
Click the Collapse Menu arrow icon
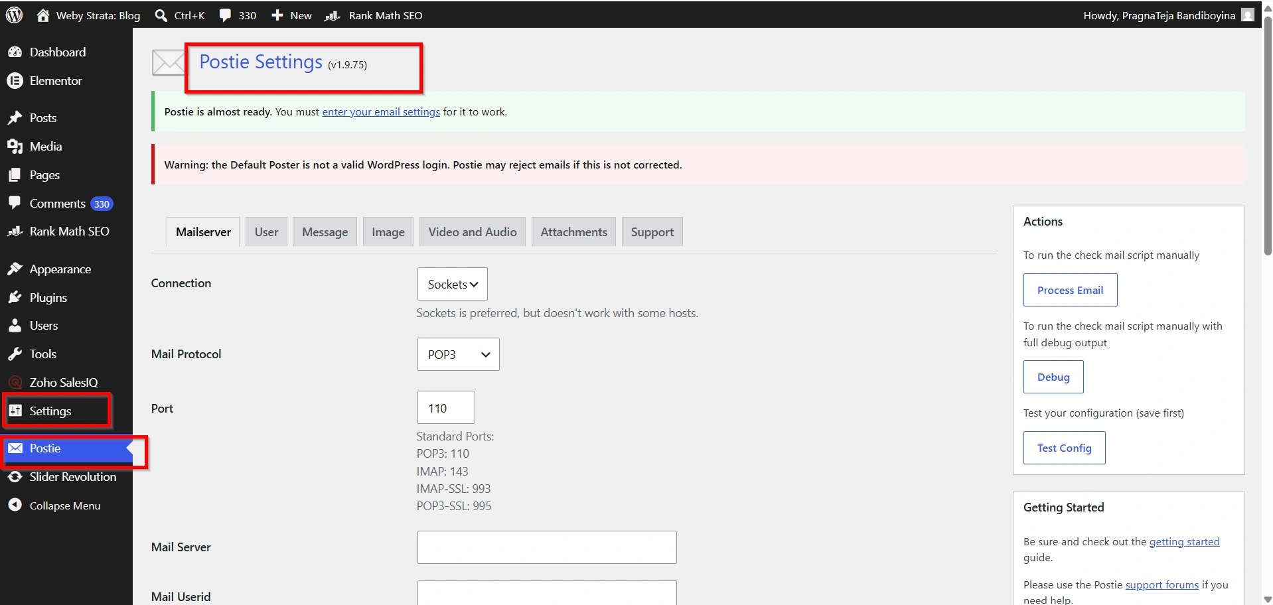click(x=15, y=505)
